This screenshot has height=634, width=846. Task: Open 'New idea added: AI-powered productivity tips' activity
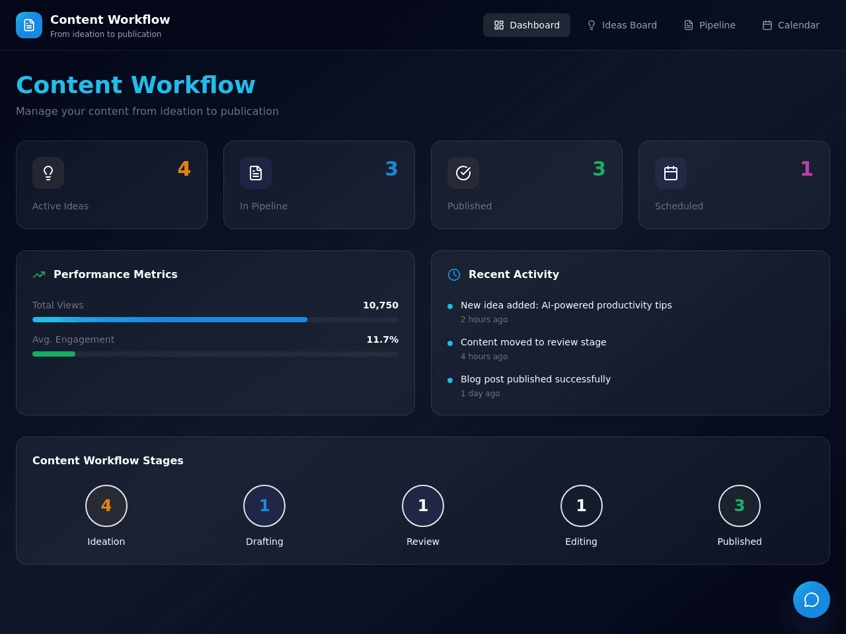point(566,305)
